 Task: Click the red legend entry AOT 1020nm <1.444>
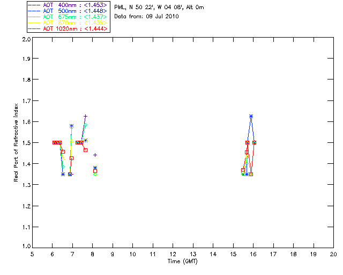pos(68,28)
